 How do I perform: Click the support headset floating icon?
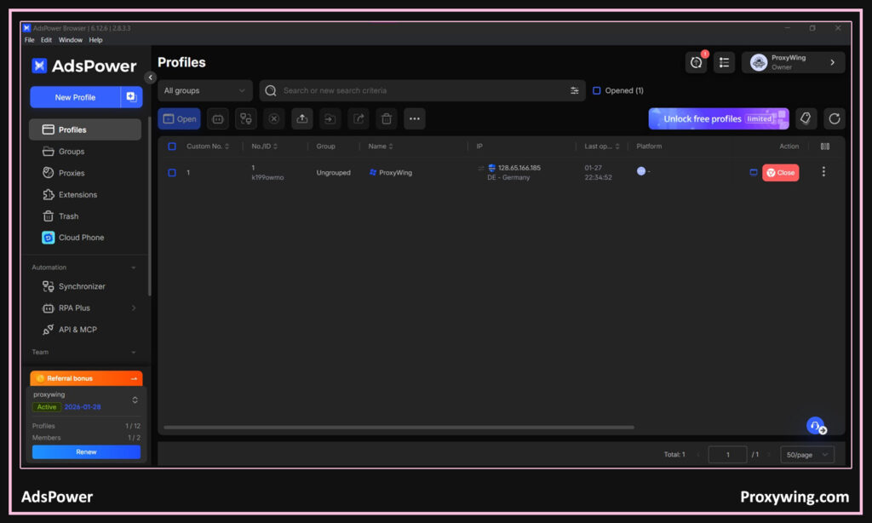tap(815, 425)
